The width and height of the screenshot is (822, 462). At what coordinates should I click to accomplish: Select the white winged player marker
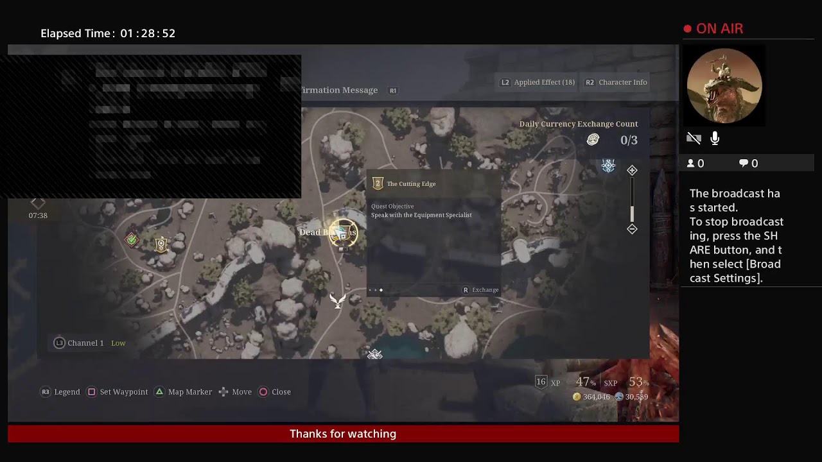[x=338, y=300]
